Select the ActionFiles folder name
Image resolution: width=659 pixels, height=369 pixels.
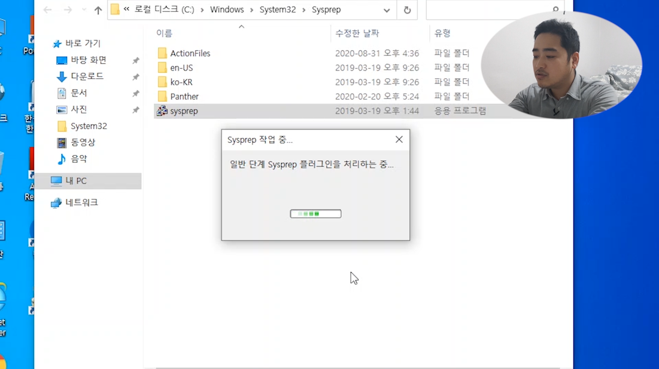point(190,53)
